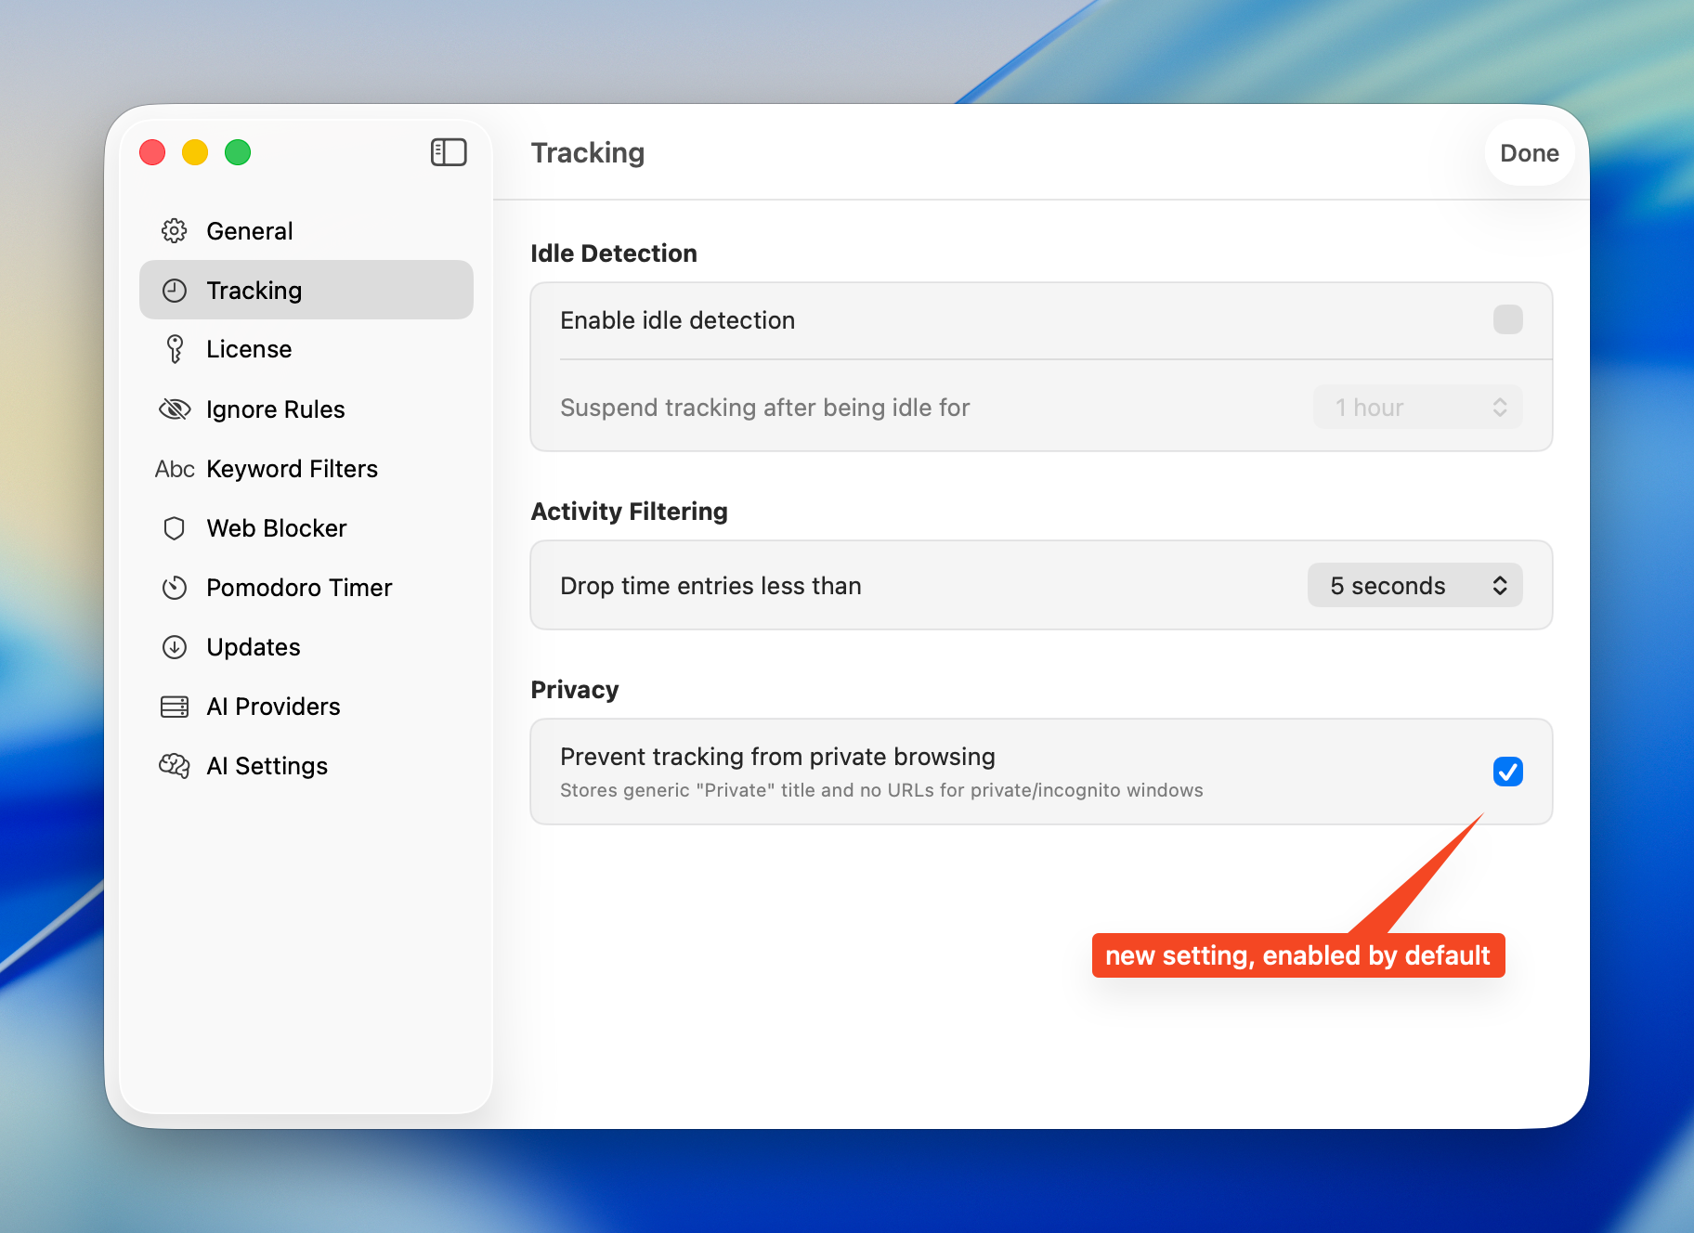Image resolution: width=1694 pixels, height=1233 pixels.
Task: Click the green full-screen window button
Action: pos(238,152)
